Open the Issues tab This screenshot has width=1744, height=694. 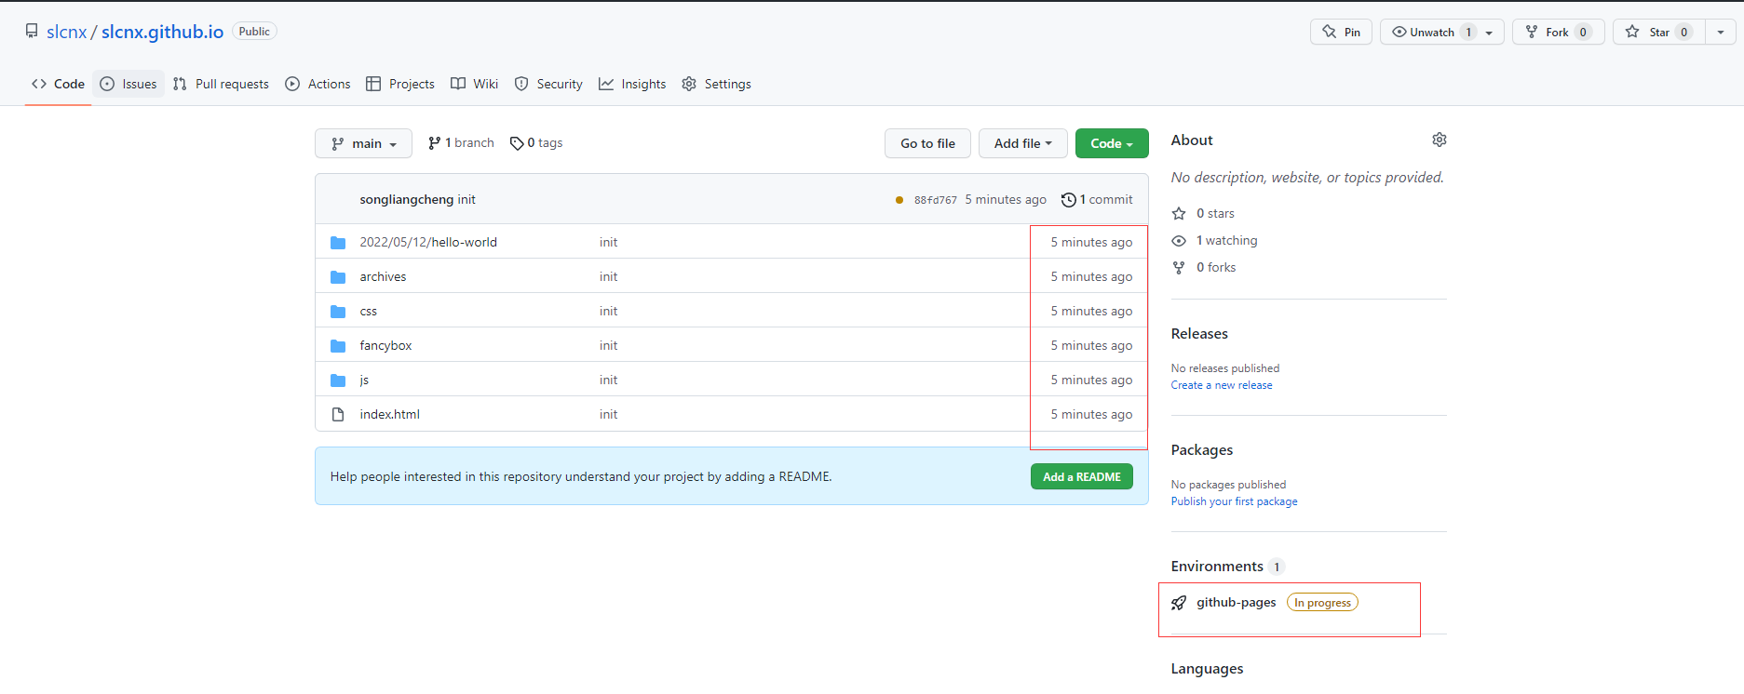(128, 84)
